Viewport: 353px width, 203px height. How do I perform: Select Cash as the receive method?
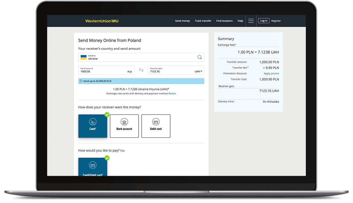pos(93,126)
